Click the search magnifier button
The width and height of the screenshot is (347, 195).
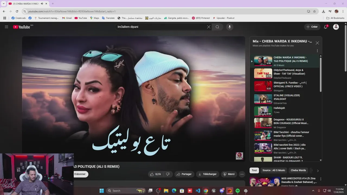pyautogui.click(x=217, y=27)
